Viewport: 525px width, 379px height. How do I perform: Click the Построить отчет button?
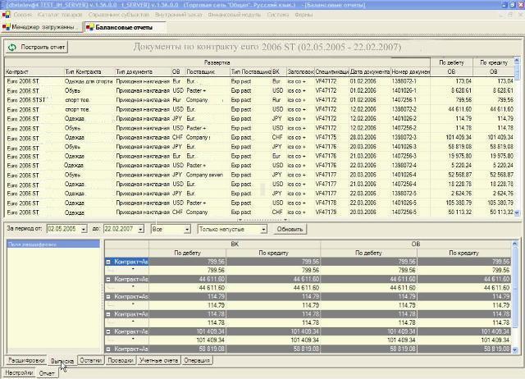pos(36,48)
